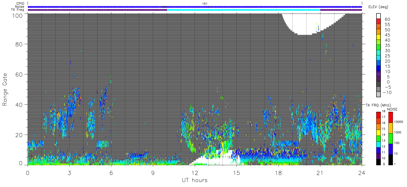This screenshot has height=187, width=407.
Task: Pick the green swatch on NOISE legend
Action: pyautogui.click(x=390, y=138)
